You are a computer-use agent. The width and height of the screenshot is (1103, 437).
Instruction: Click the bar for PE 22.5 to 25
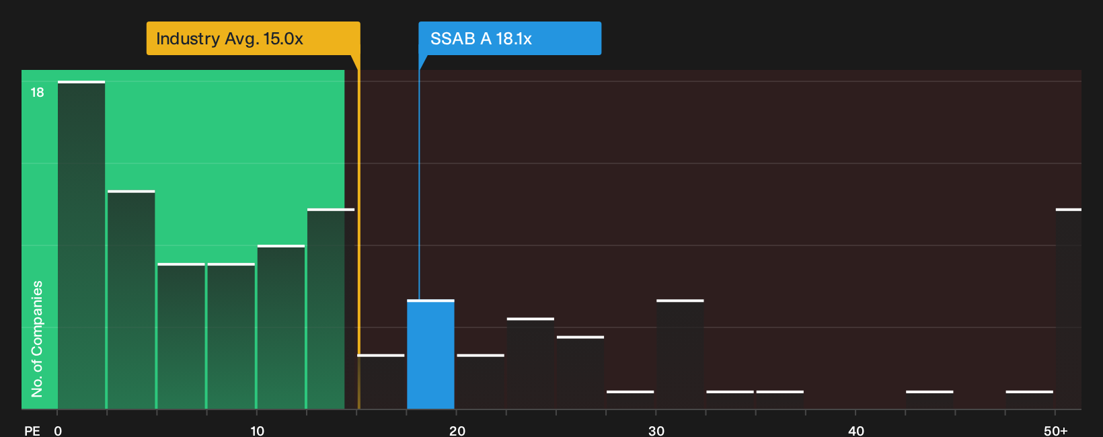click(531, 363)
